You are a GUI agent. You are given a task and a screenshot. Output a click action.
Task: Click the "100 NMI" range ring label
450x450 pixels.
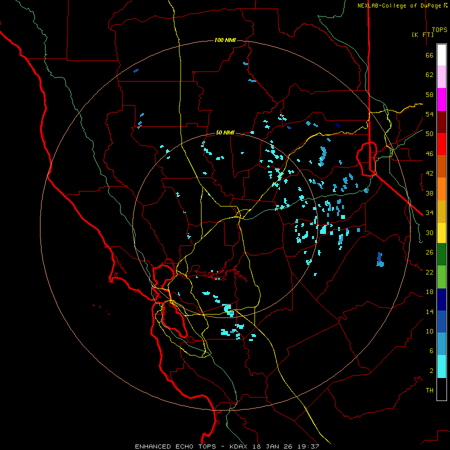pos(225,40)
